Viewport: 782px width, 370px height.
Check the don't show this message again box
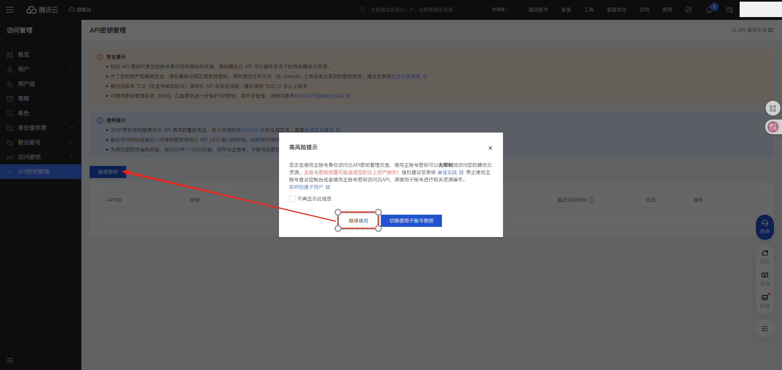pyautogui.click(x=292, y=199)
